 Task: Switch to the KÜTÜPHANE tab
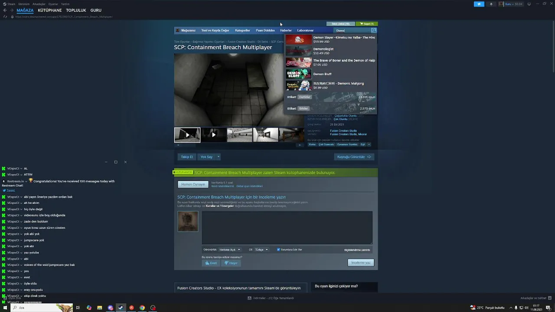pyautogui.click(x=50, y=10)
